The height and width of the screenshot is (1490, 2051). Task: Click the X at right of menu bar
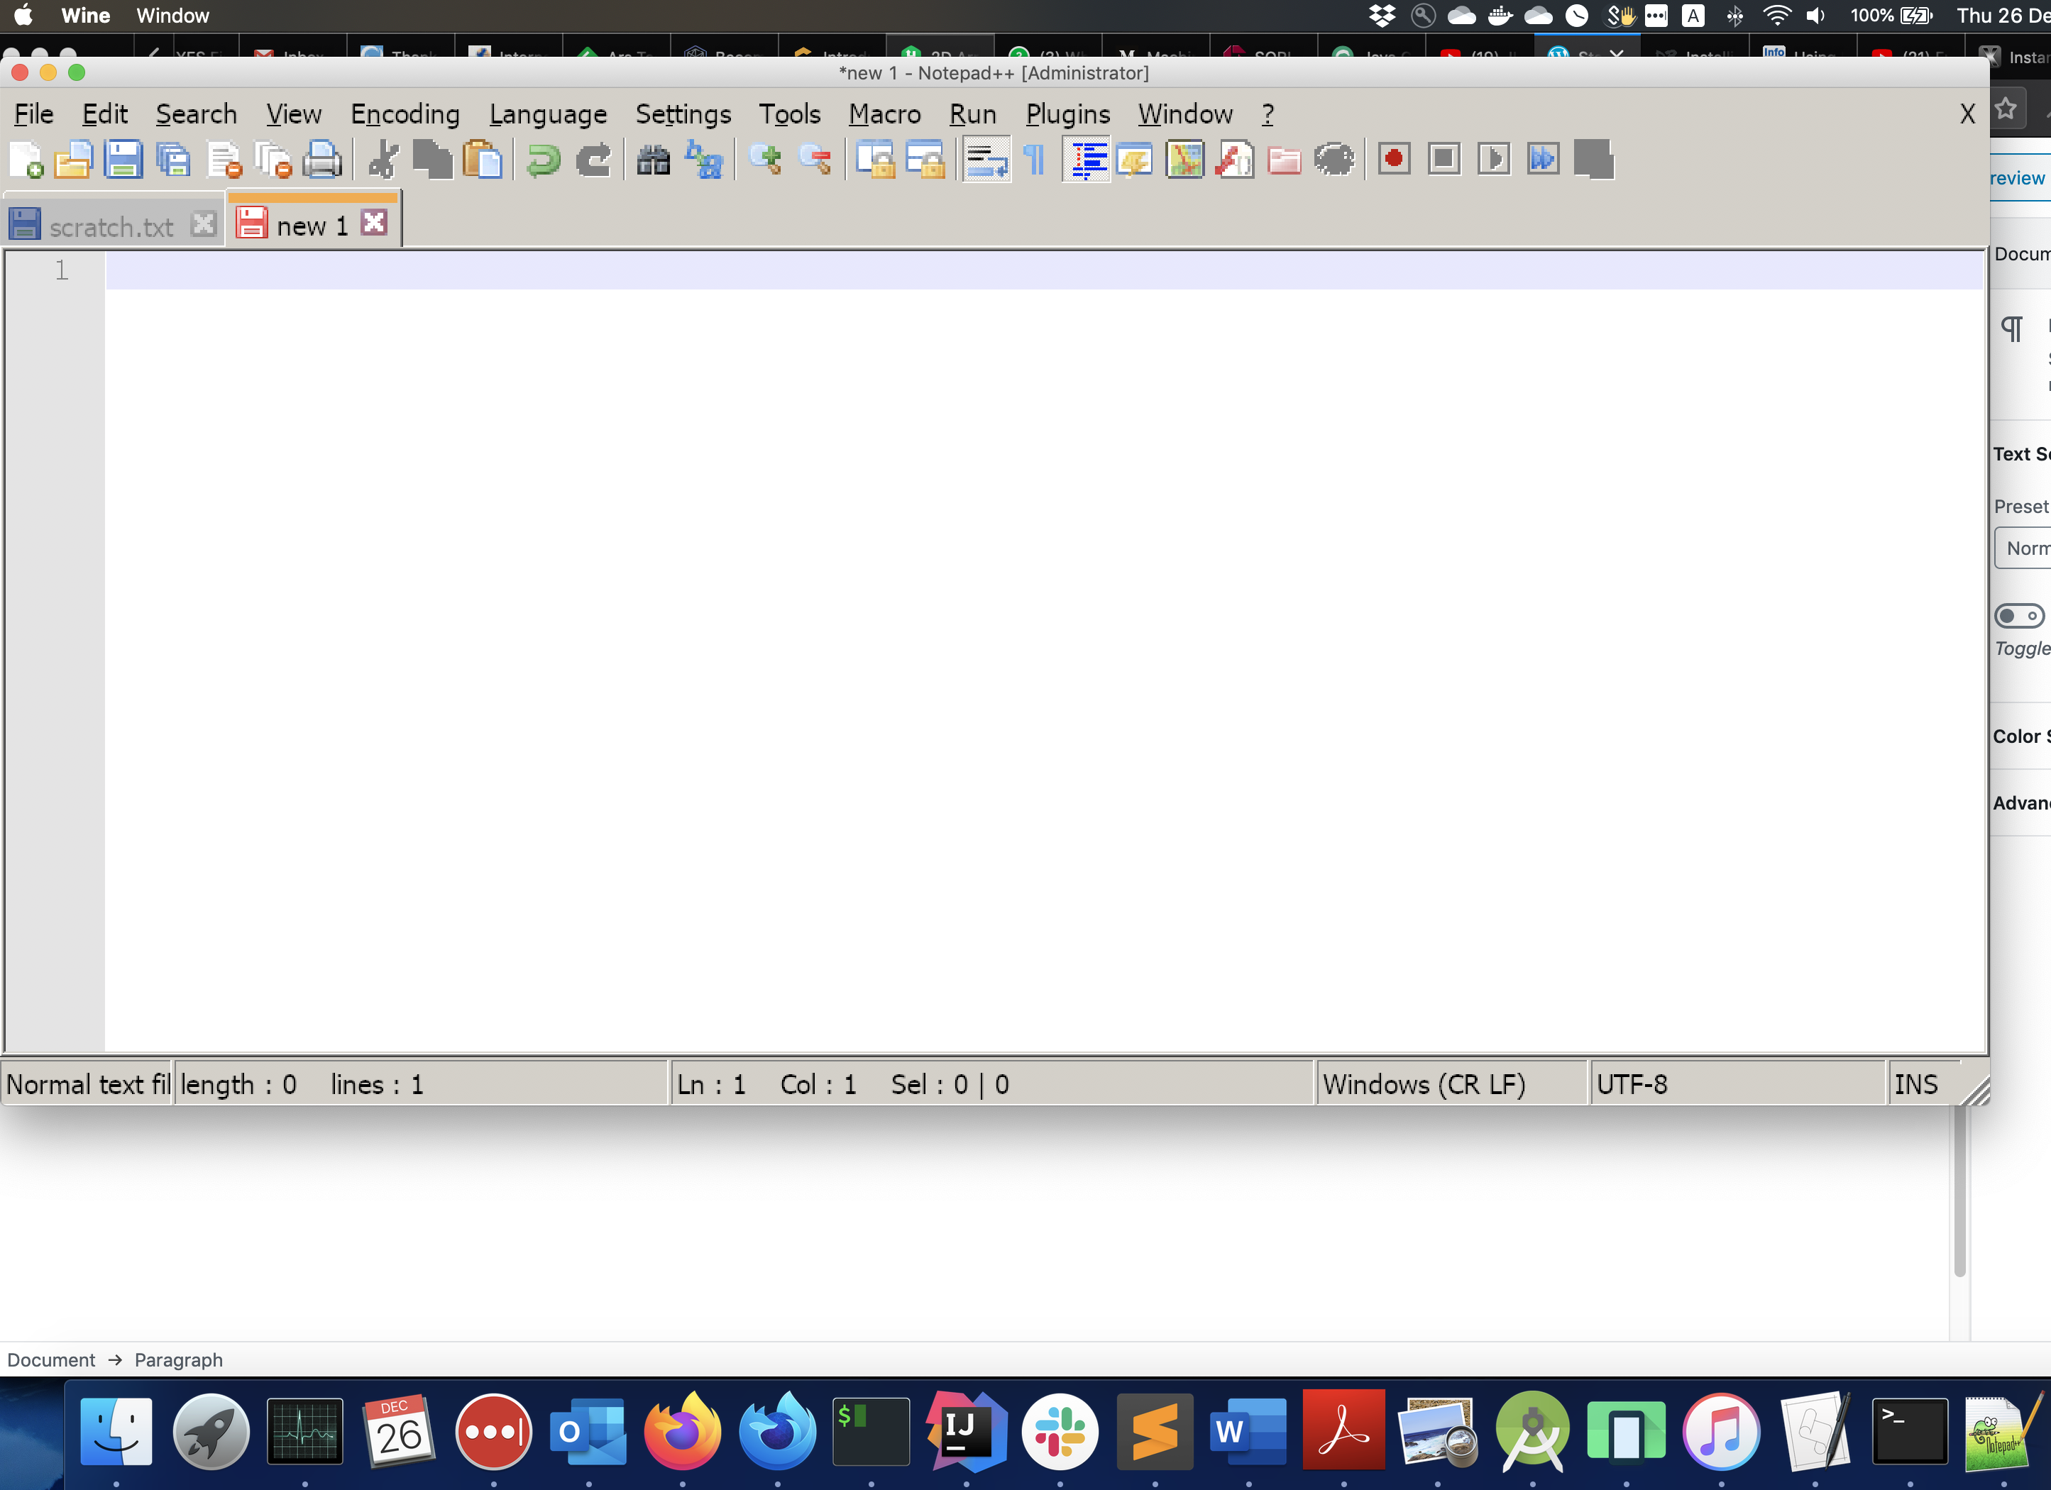[1967, 114]
